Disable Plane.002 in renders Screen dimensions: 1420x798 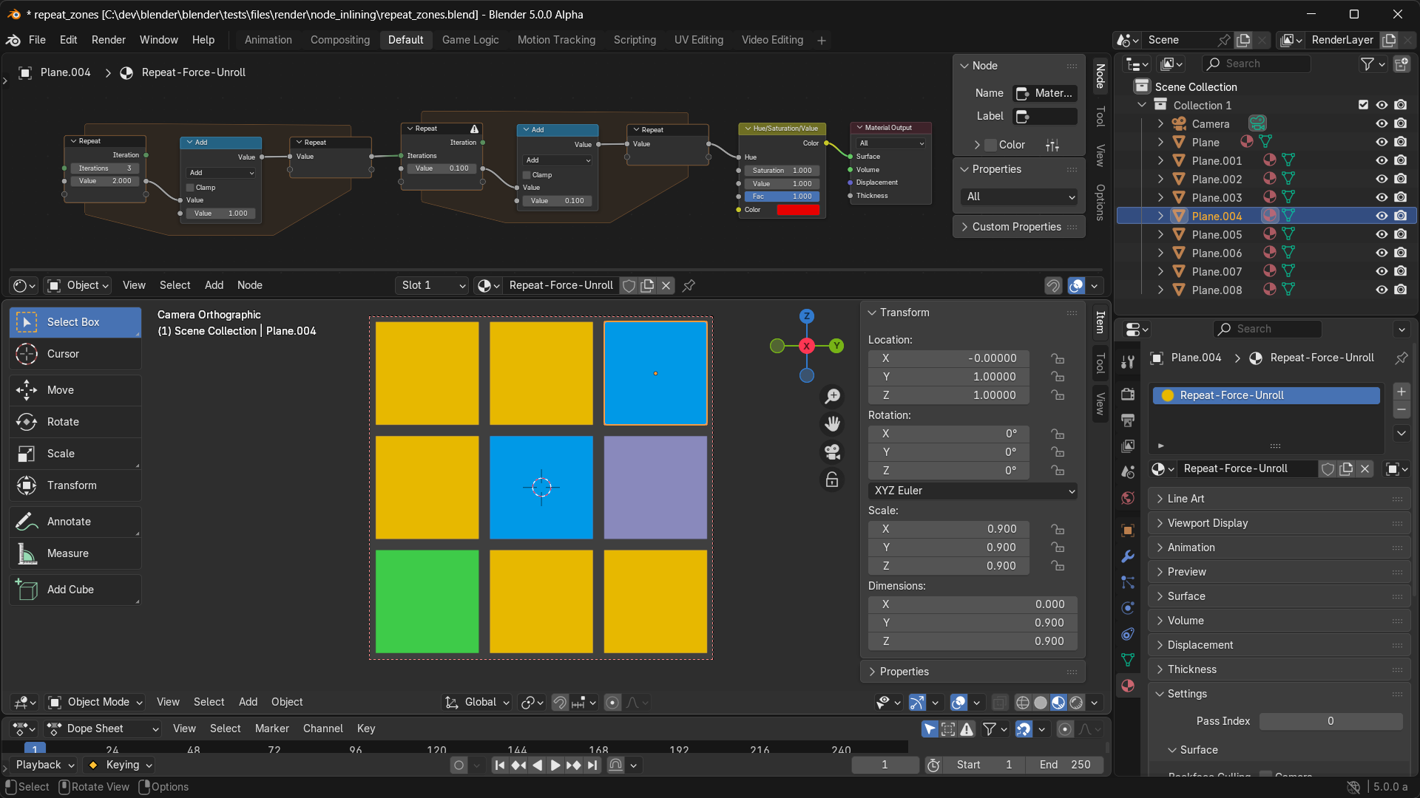coord(1401,179)
